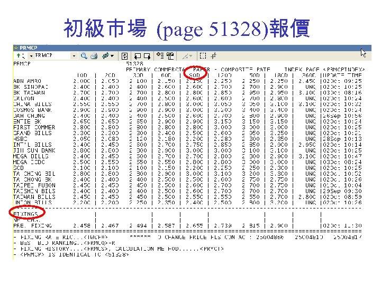Go to the previous page icon
Screen dimensions: 381x285
138,56
